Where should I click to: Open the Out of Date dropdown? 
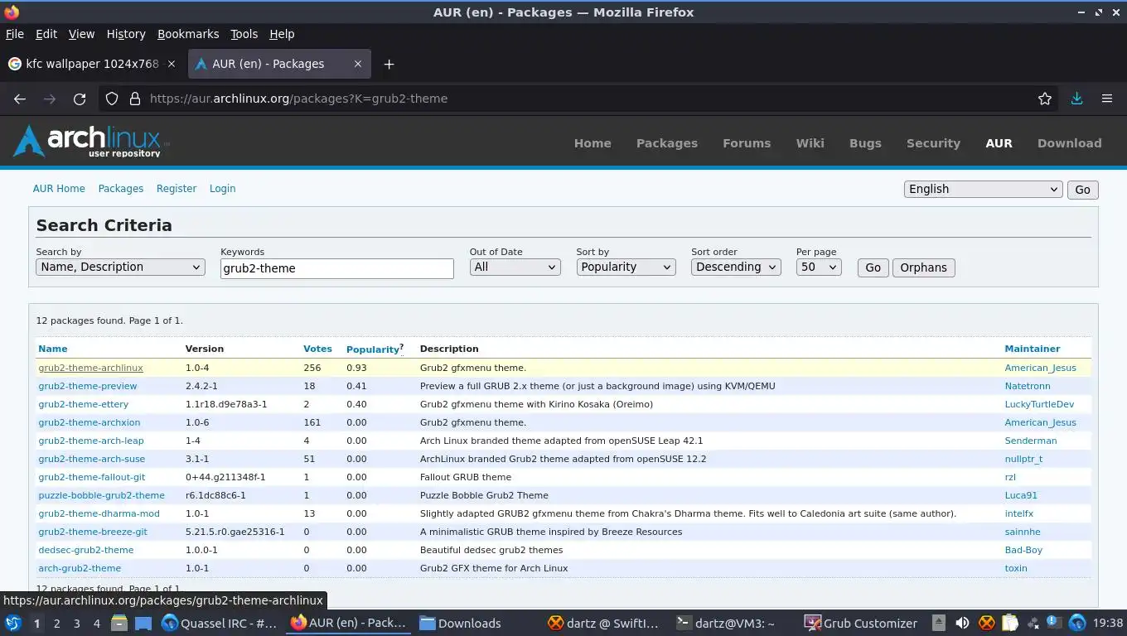click(515, 267)
